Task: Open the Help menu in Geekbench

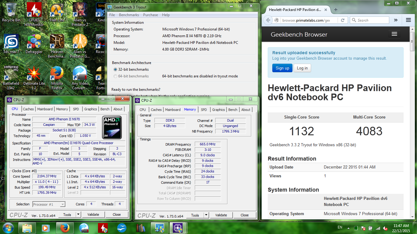Action: (166, 15)
